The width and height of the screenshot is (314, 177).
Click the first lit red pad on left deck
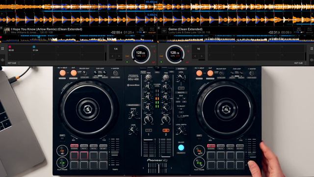[74, 155]
